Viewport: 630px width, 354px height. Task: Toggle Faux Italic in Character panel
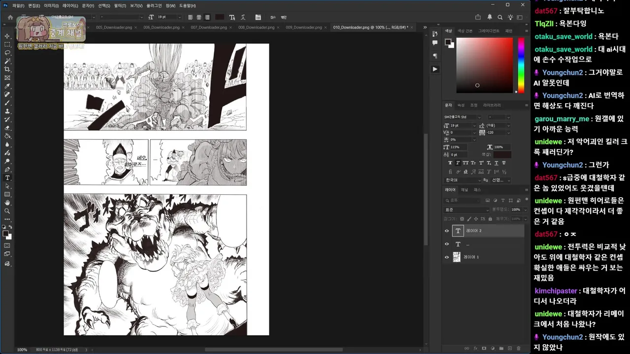458,163
